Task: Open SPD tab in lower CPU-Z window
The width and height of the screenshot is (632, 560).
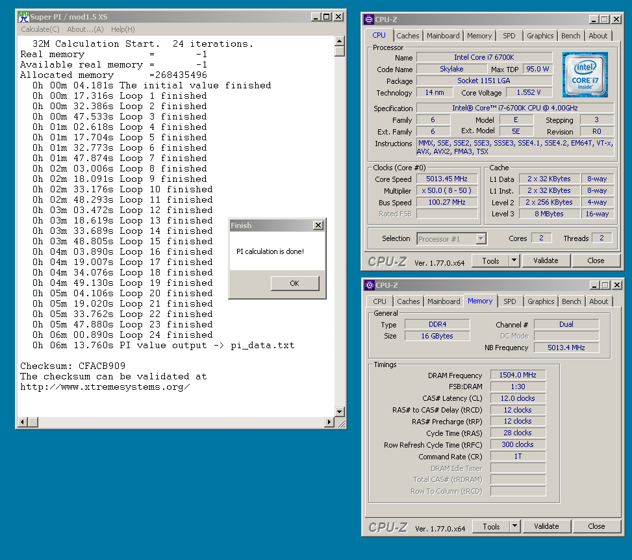Action: click(510, 301)
